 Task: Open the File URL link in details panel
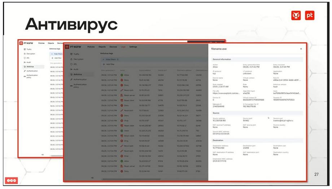[226, 93]
